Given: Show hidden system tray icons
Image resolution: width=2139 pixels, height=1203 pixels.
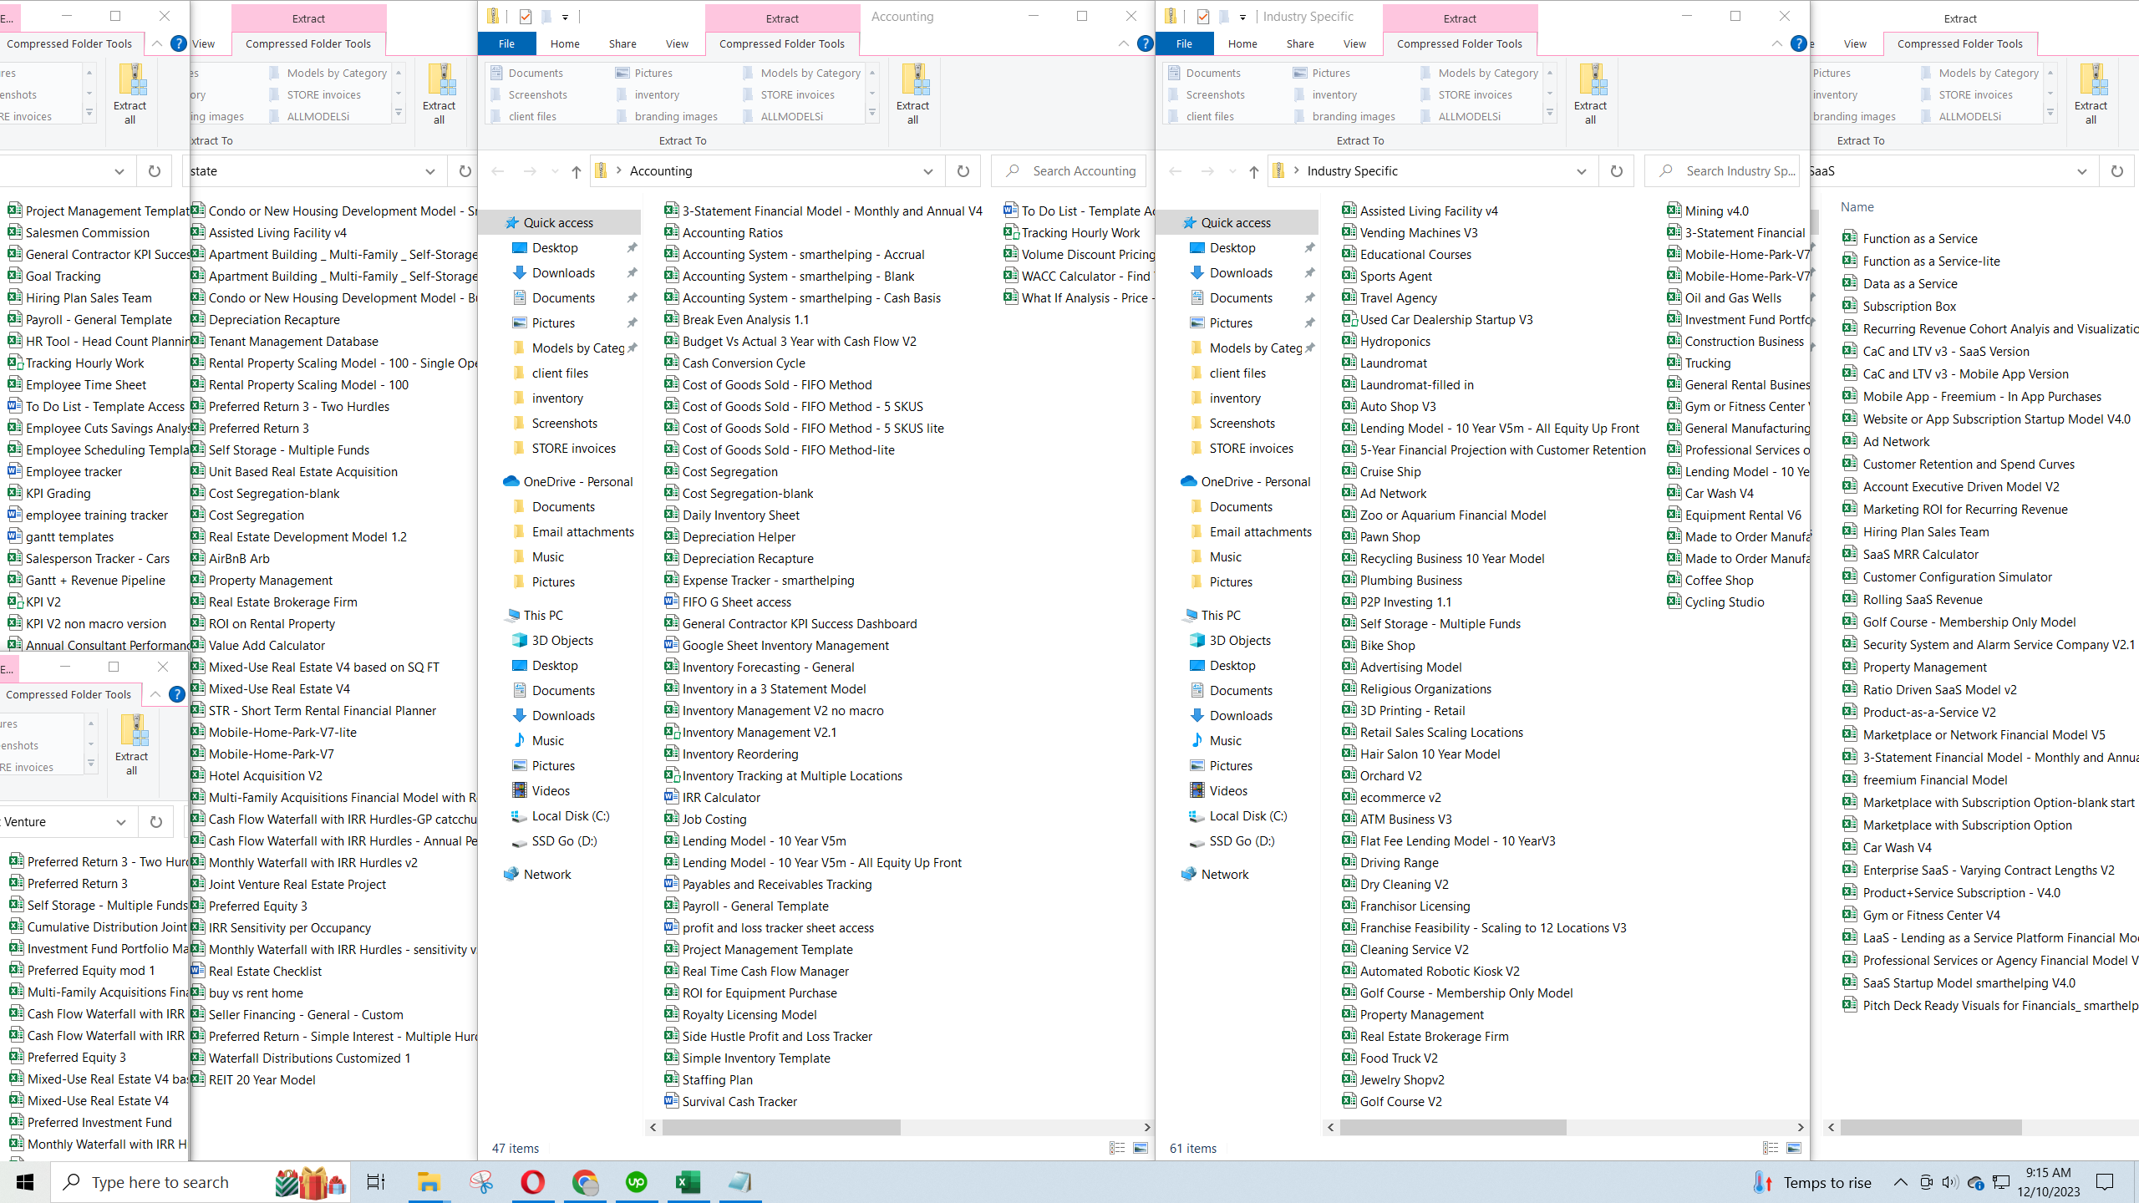Looking at the screenshot, I should click(x=1900, y=1181).
